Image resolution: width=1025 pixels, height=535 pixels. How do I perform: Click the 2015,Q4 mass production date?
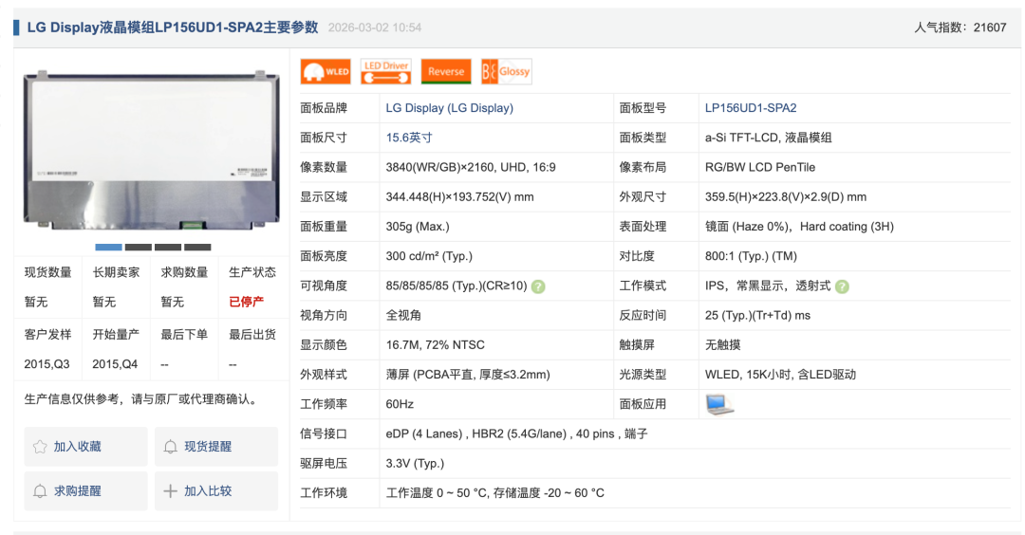[115, 364]
